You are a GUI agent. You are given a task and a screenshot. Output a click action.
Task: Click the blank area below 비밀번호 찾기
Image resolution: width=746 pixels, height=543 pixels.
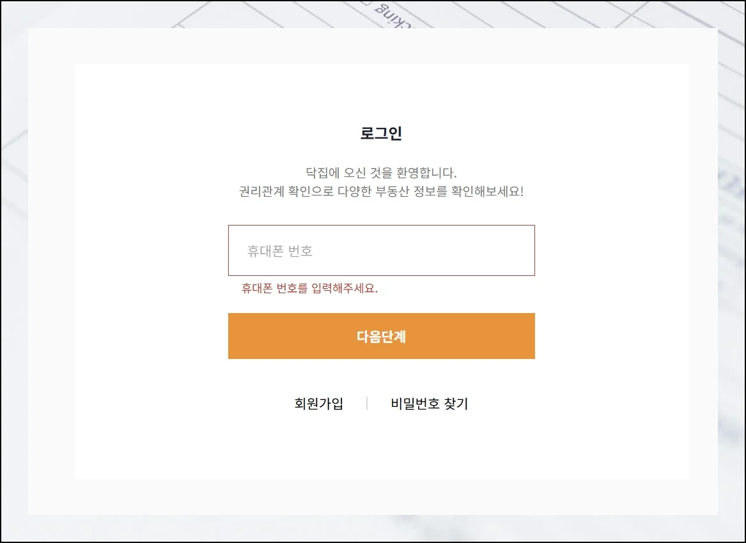click(429, 447)
